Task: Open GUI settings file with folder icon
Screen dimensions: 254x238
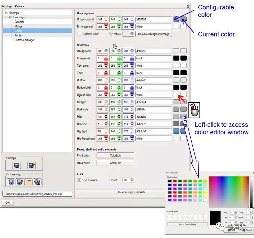Action: click(28, 182)
